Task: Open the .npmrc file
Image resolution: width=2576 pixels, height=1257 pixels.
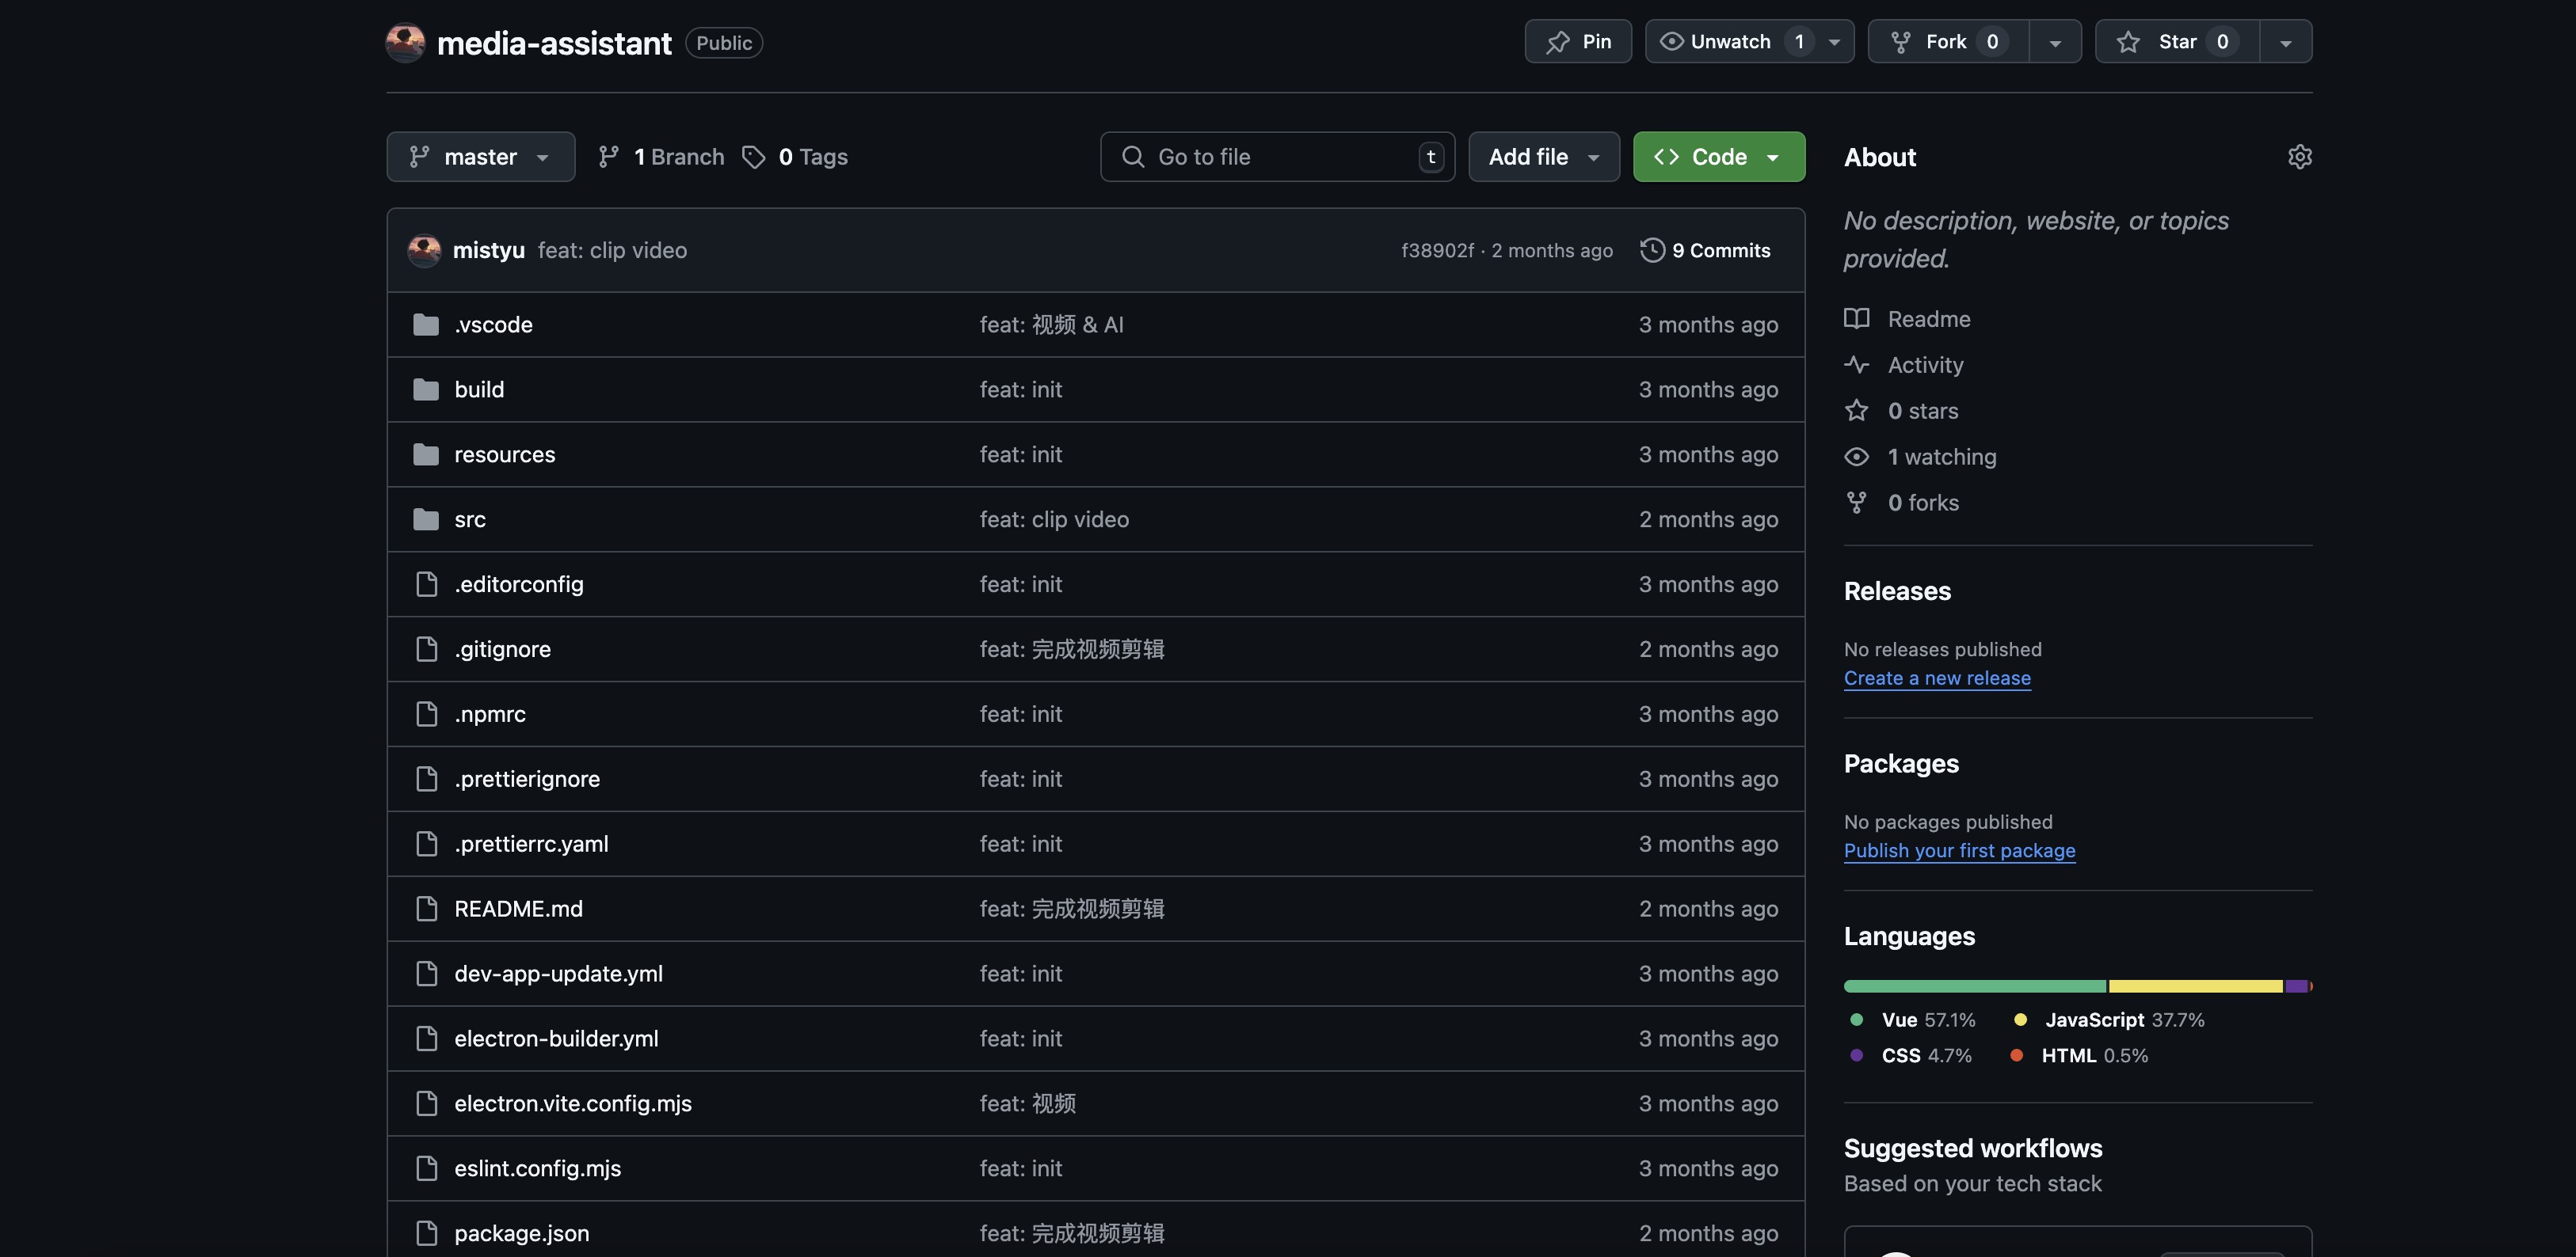Action: 489,715
